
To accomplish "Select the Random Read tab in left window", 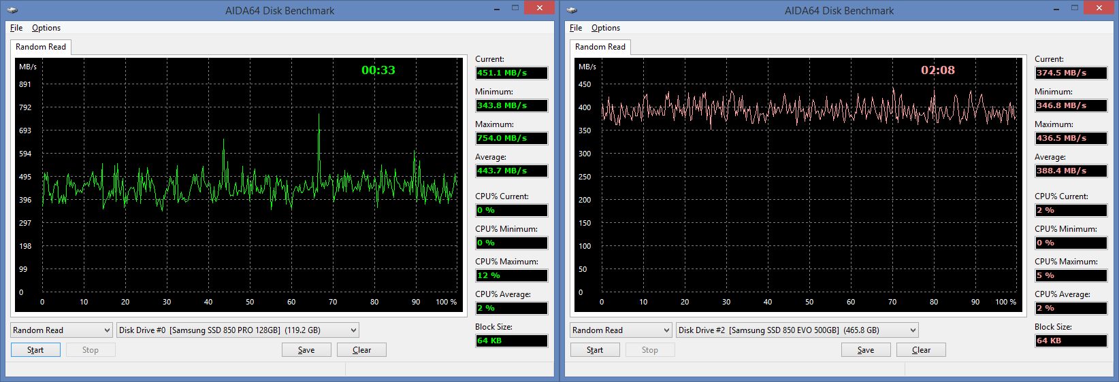I will pyautogui.click(x=41, y=47).
